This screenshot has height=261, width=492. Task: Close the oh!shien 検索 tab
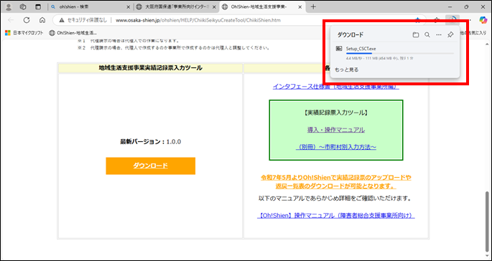pos(129,7)
